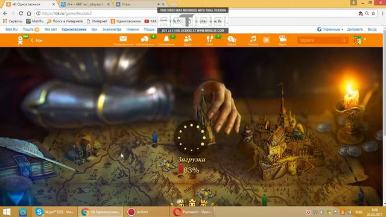
Task: Expand the profile menu arrow
Action: pyautogui.click(x=365, y=39)
